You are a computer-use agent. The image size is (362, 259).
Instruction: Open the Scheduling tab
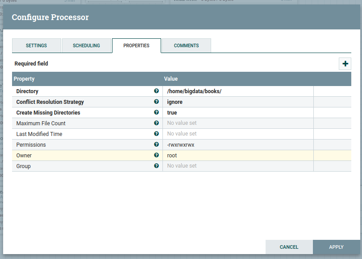[86, 45]
